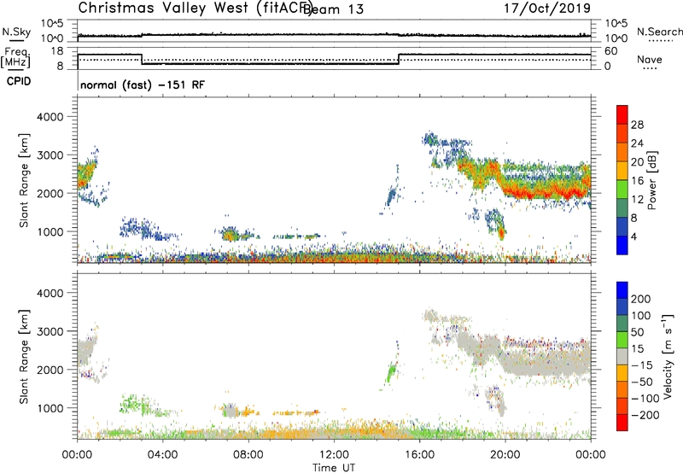The height and width of the screenshot is (473, 683).
Task: Click the 'Beam 13' title text
Action: pos(333,9)
